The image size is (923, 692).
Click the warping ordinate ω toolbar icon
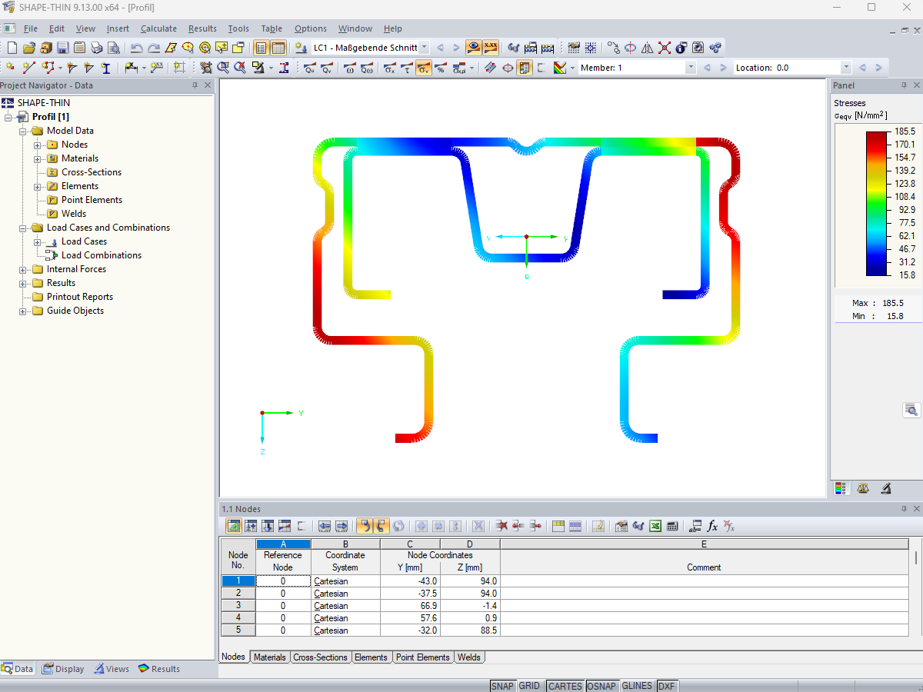[349, 68]
